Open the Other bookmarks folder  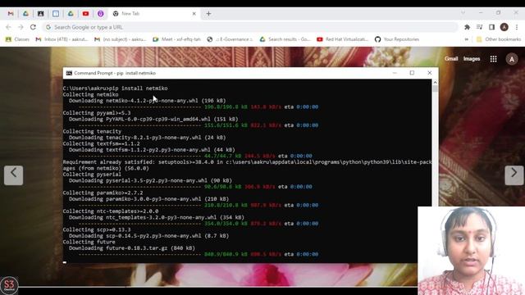point(499,39)
